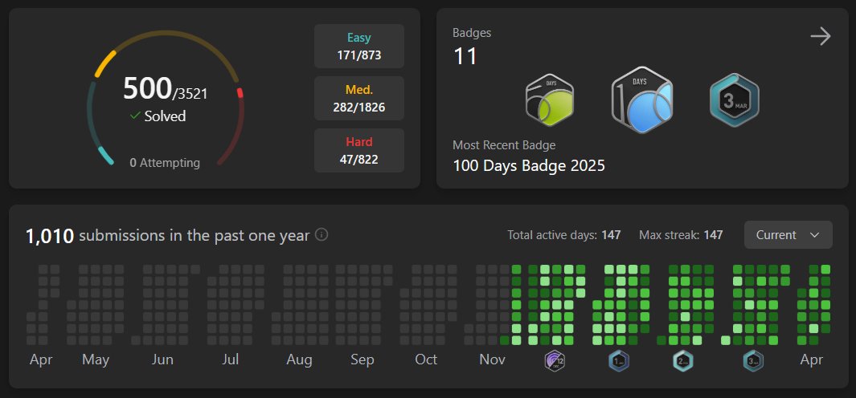Click the '0 Attempting' label

pos(165,162)
